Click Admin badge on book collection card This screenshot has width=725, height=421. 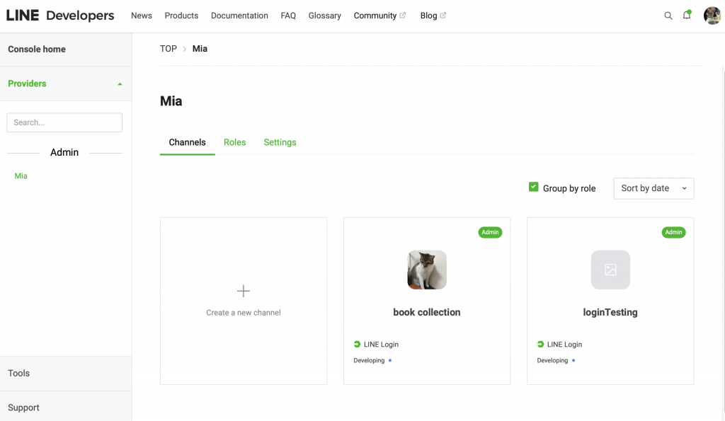click(x=490, y=233)
